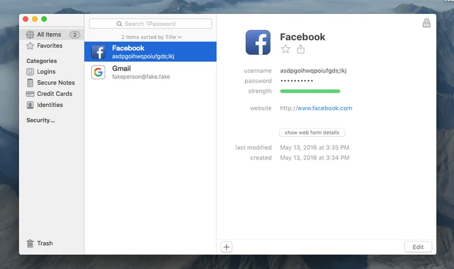Click the plus icon to add item
This screenshot has width=454, height=269.
tap(226, 247)
